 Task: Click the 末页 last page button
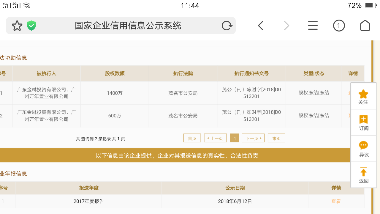point(276,138)
